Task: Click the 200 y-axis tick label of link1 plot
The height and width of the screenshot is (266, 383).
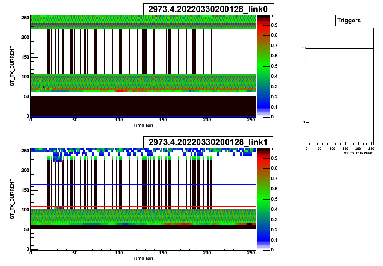Action: (x=25, y=170)
